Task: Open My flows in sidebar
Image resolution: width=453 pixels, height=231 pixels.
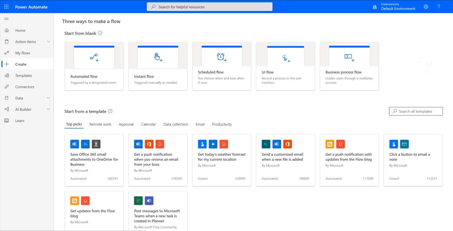Action: (x=23, y=53)
